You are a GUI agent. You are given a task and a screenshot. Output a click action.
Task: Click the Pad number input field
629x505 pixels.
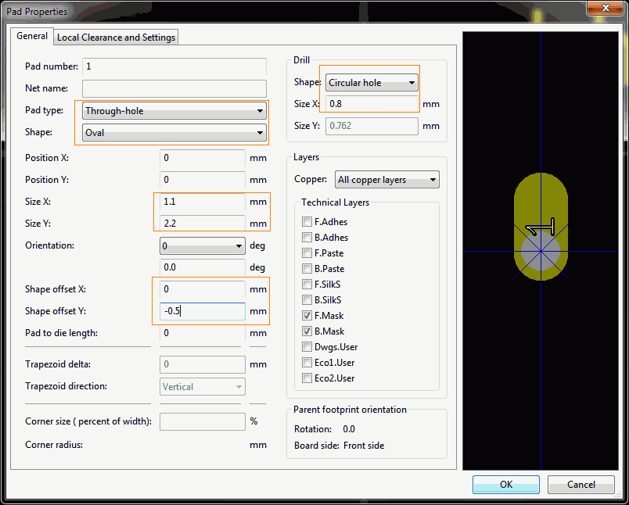[x=174, y=66]
